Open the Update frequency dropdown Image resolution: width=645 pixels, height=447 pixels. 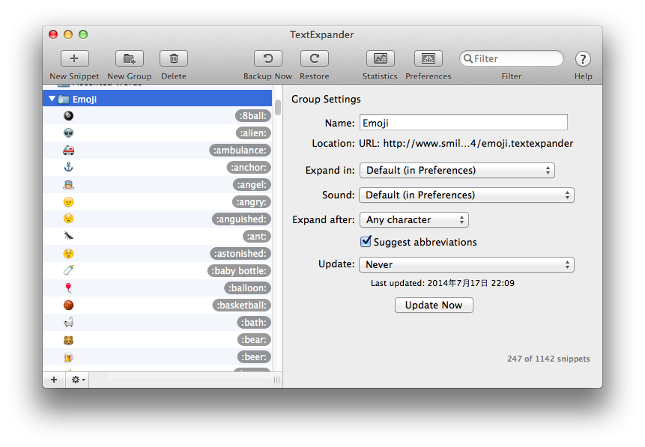(466, 264)
